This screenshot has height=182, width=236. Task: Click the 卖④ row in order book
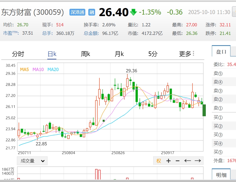tap(224, 82)
